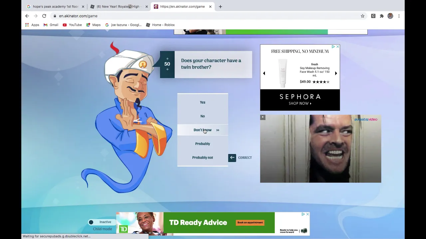Viewport: 426px width, 239px height.
Task: Open the joe tazuna Google bookmark
Action: point(123,25)
